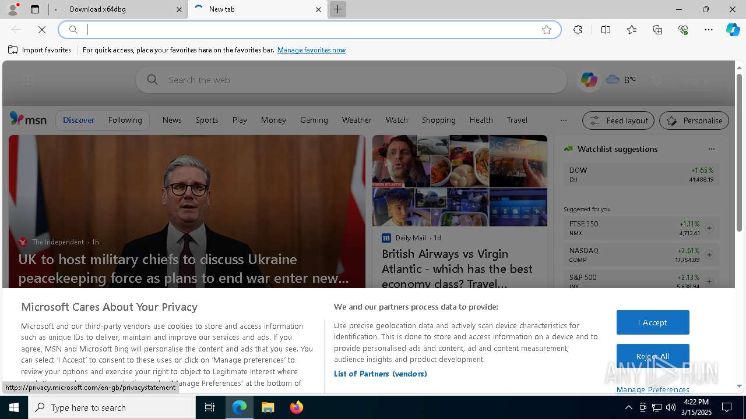The height and width of the screenshot is (419, 746).
Task: Expand more categories ellipsis
Action: coord(563,120)
